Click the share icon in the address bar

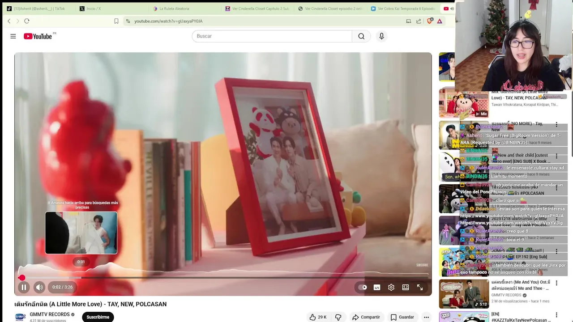pos(419,21)
